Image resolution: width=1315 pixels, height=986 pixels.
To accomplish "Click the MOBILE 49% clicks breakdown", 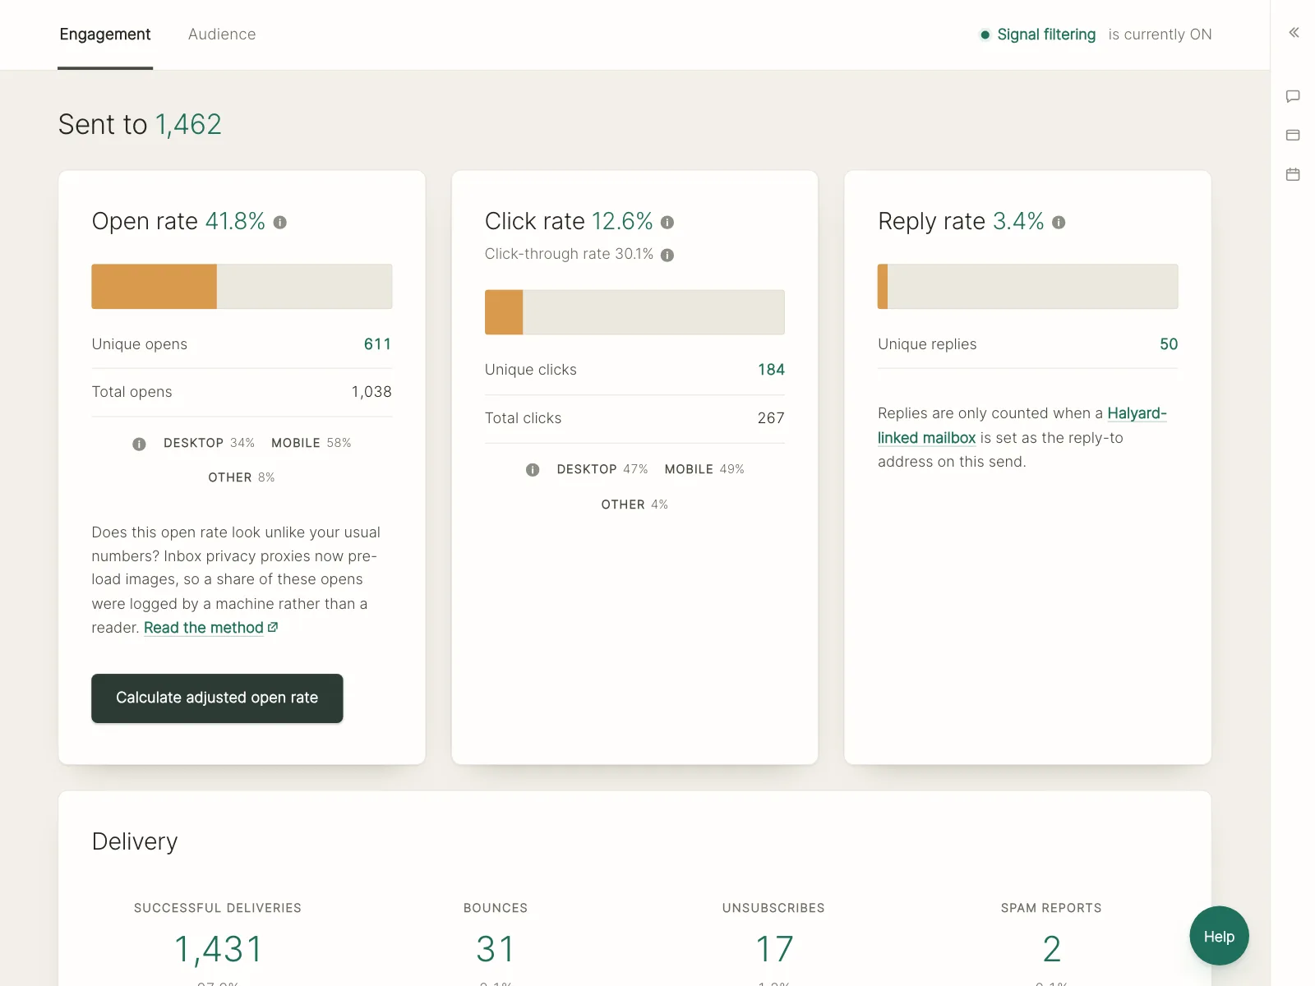I will pos(704,469).
